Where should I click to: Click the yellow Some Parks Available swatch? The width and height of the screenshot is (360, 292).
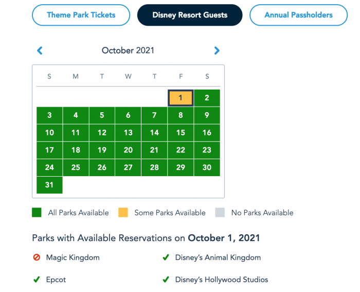click(123, 213)
